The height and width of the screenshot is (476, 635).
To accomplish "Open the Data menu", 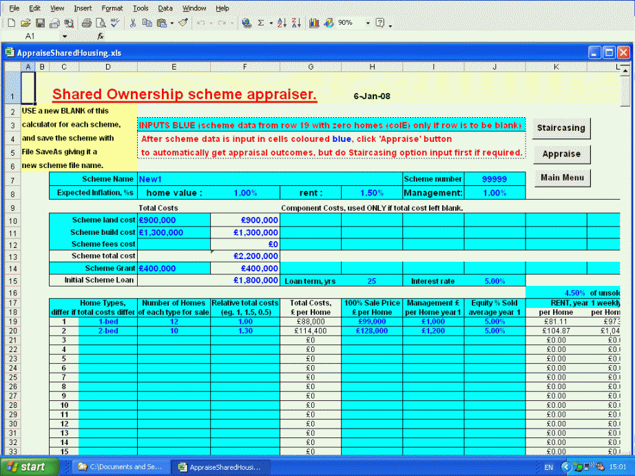I will click(165, 8).
